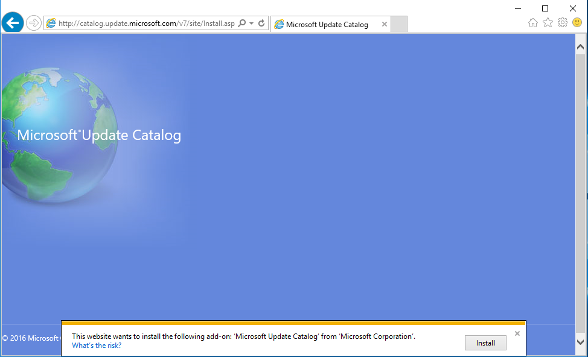Maximize the Internet Explorer window
The width and height of the screenshot is (588, 357).
click(545, 8)
